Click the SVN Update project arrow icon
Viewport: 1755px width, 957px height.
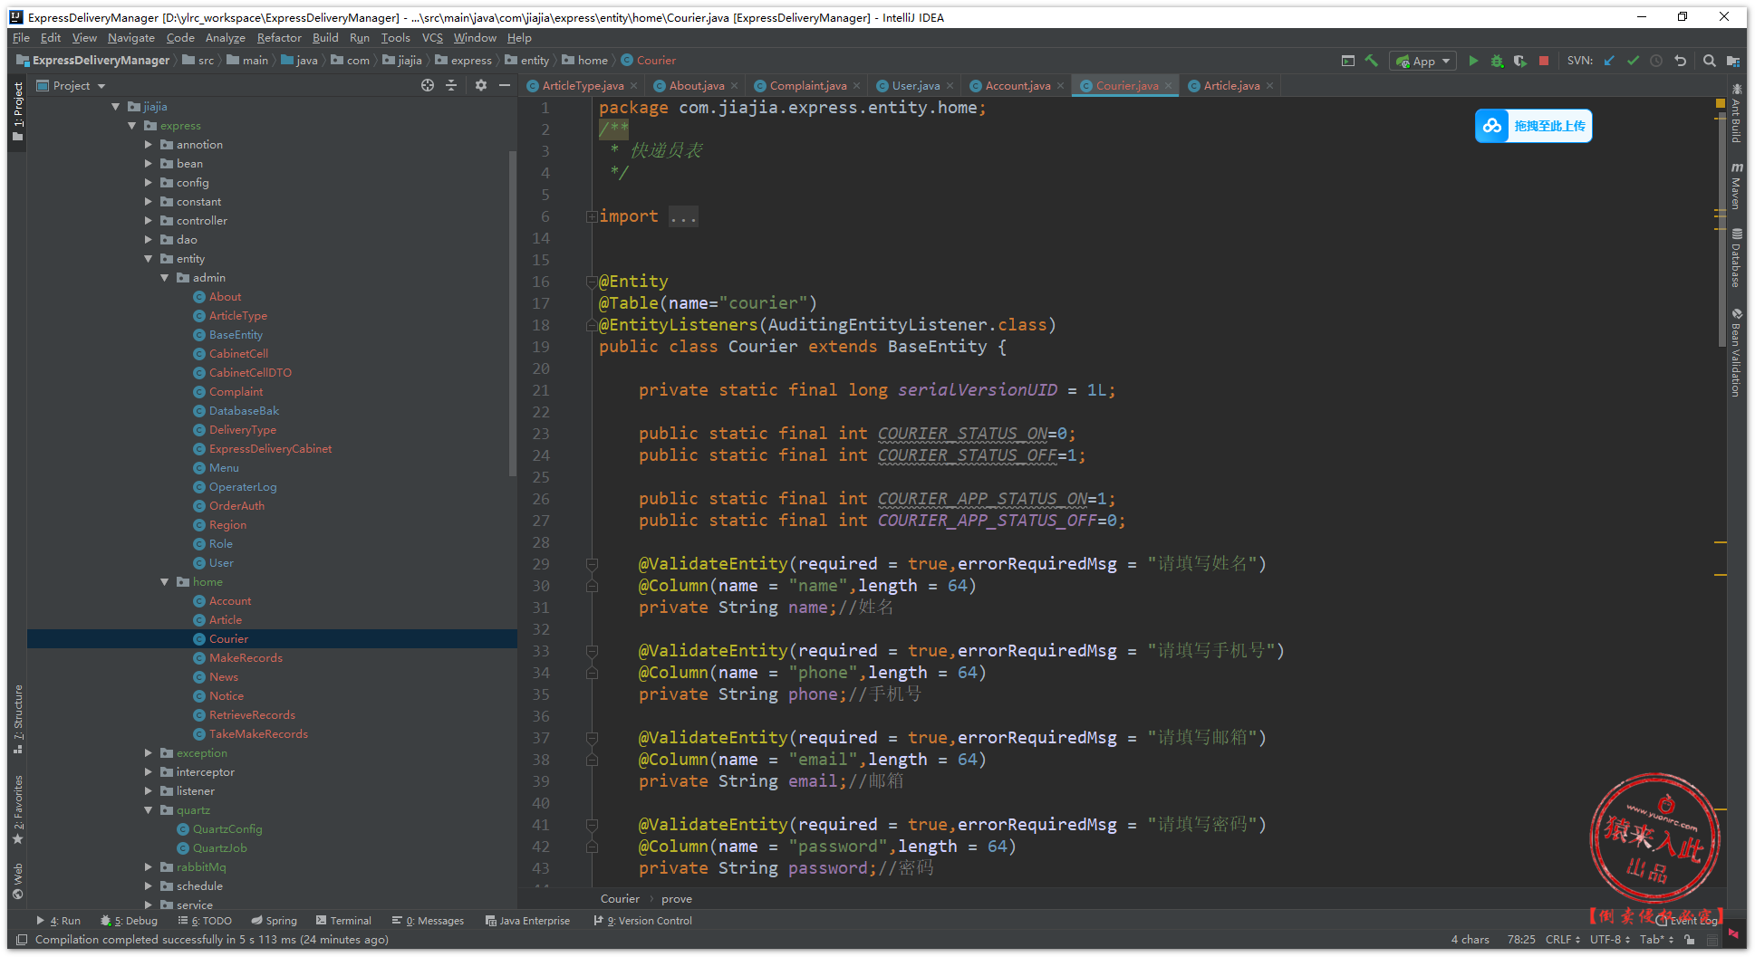point(1609,61)
